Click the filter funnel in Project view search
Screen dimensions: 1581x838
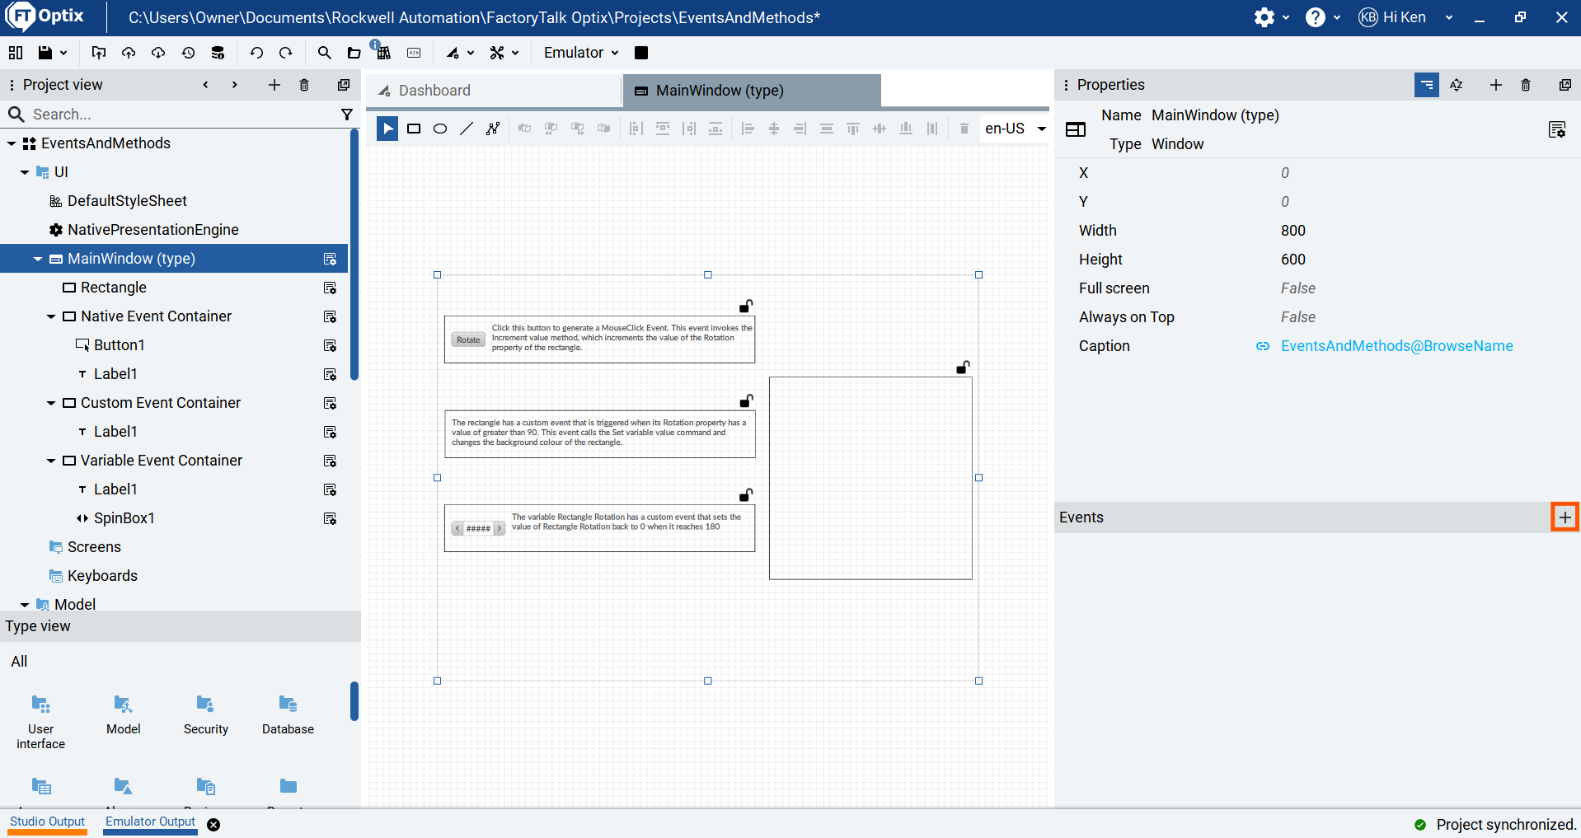347,115
